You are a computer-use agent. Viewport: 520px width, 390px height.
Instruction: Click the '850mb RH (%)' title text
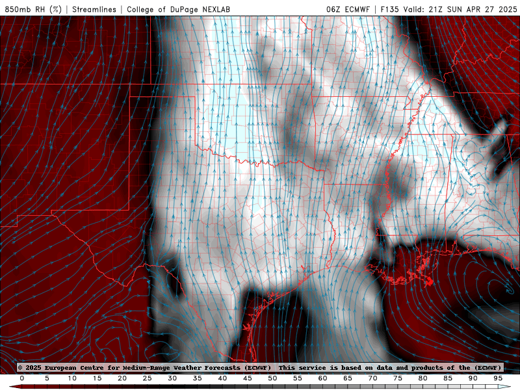tap(33, 9)
